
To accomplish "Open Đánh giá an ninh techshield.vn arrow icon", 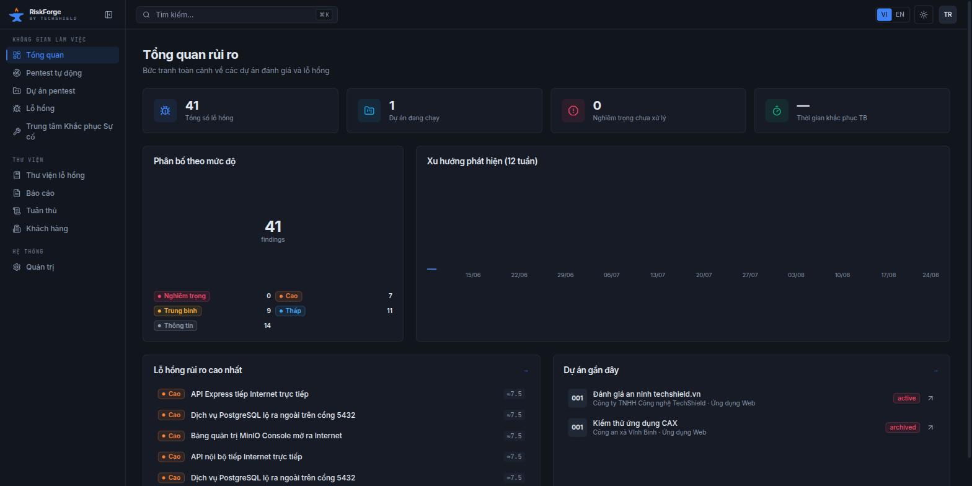I will coord(930,398).
